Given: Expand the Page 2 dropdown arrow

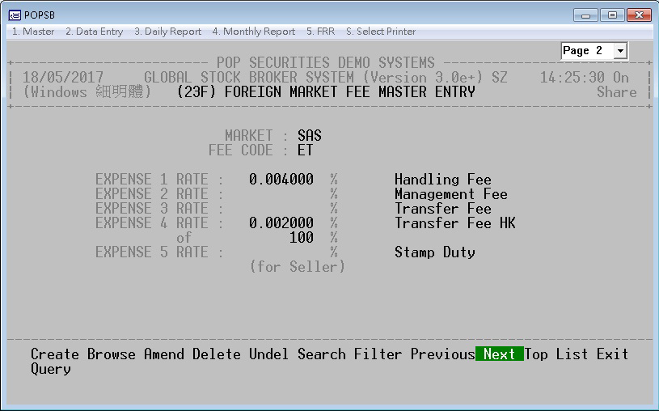Looking at the screenshot, I should click(x=620, y=51).
